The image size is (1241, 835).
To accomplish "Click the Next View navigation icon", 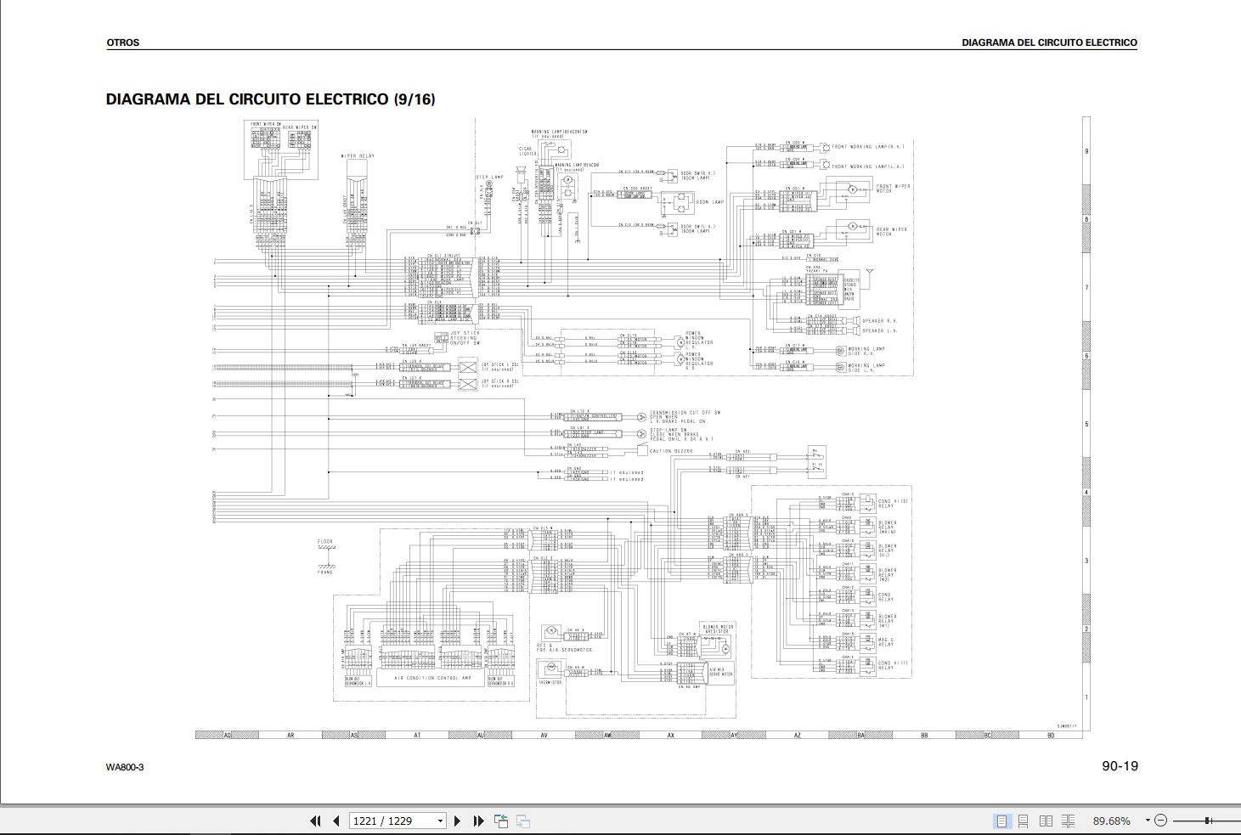I will pos(522,821).
